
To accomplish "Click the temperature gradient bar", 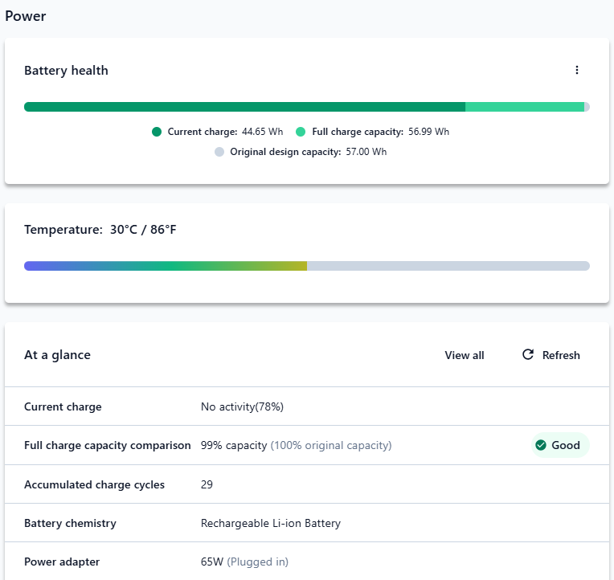I will 307,266.
